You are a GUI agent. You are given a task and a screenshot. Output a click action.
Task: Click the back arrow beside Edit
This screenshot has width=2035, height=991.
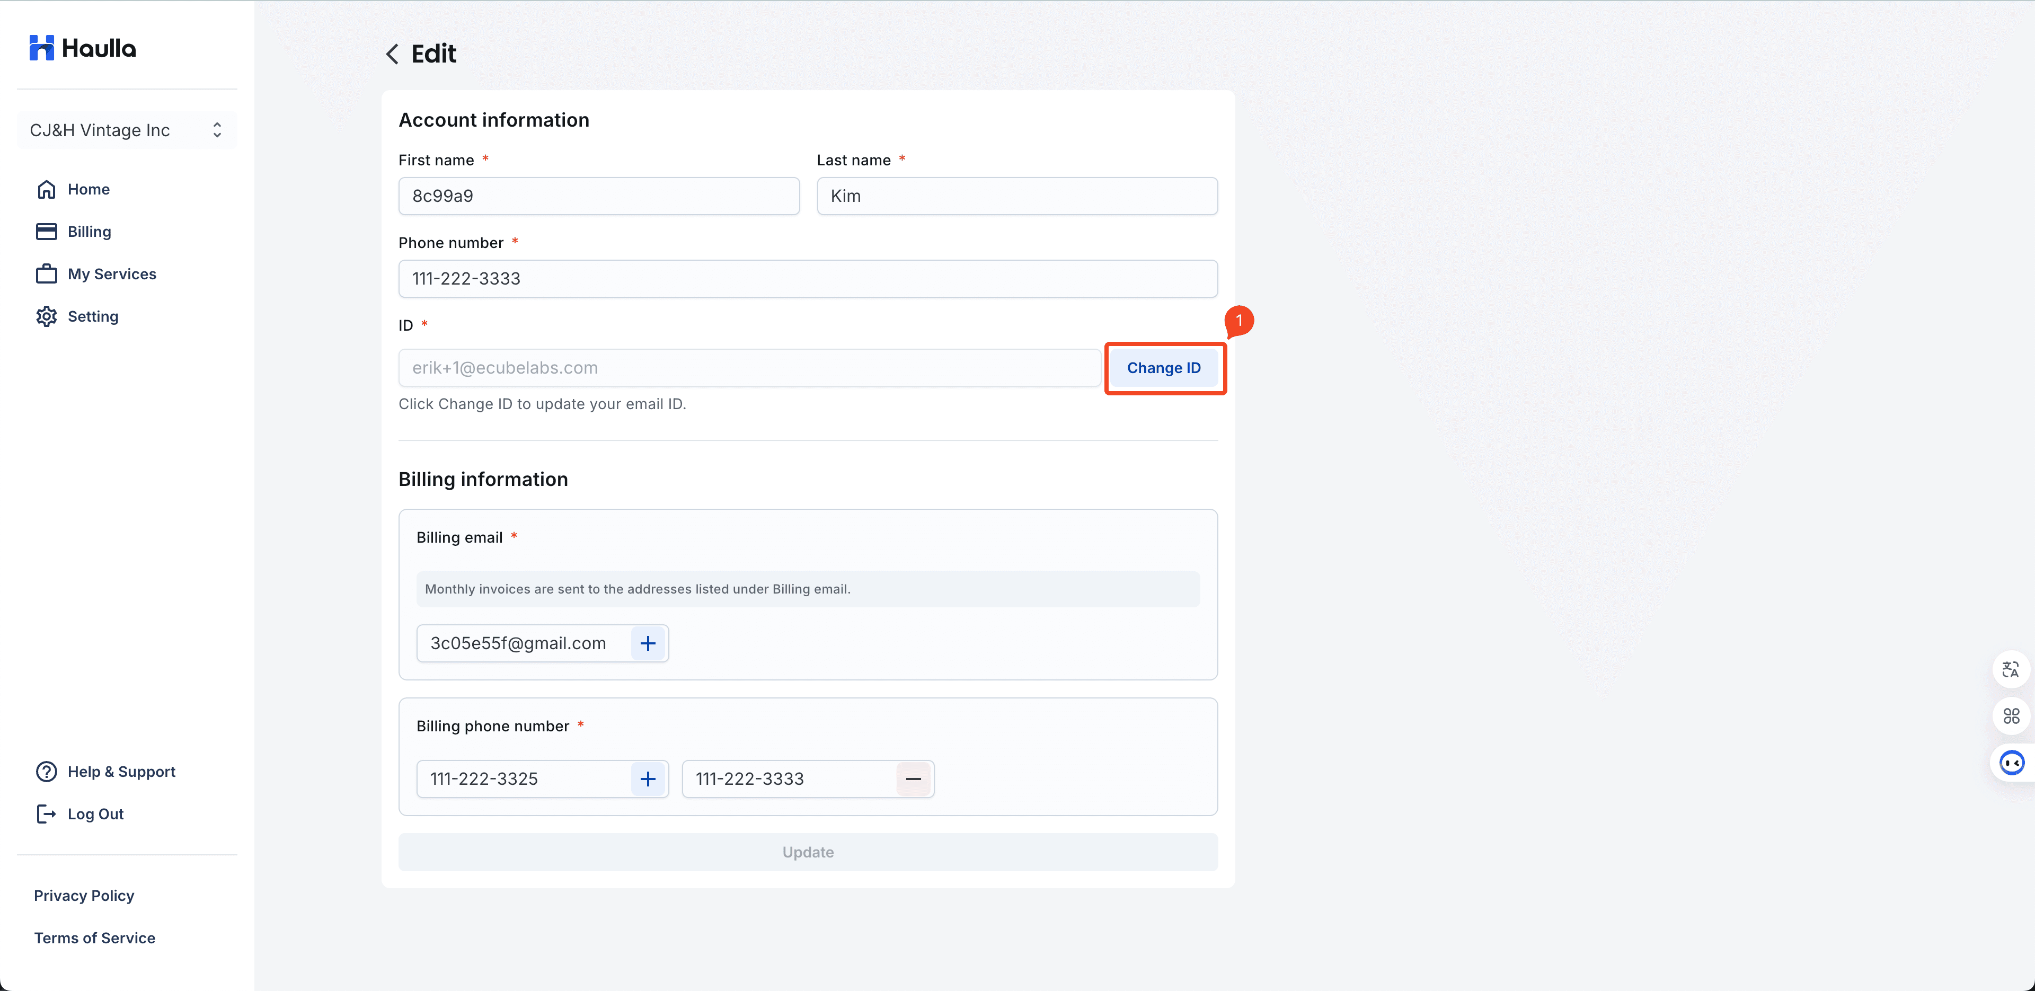tap(392, 54)
